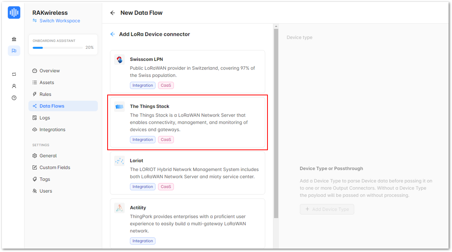Open Users settings
452x252 pixels.
point(63,191)
